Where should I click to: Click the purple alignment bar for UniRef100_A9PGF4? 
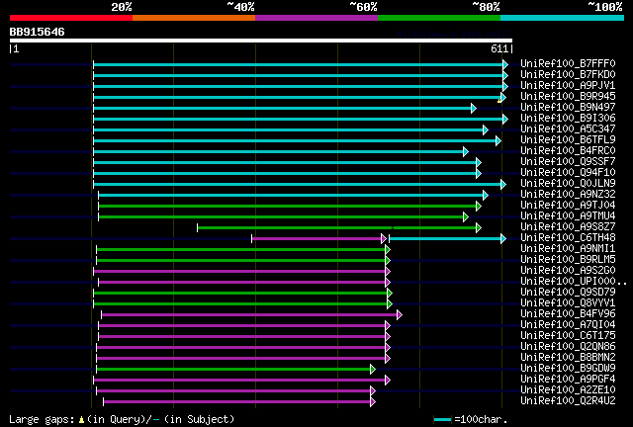(x=239, y=381)
